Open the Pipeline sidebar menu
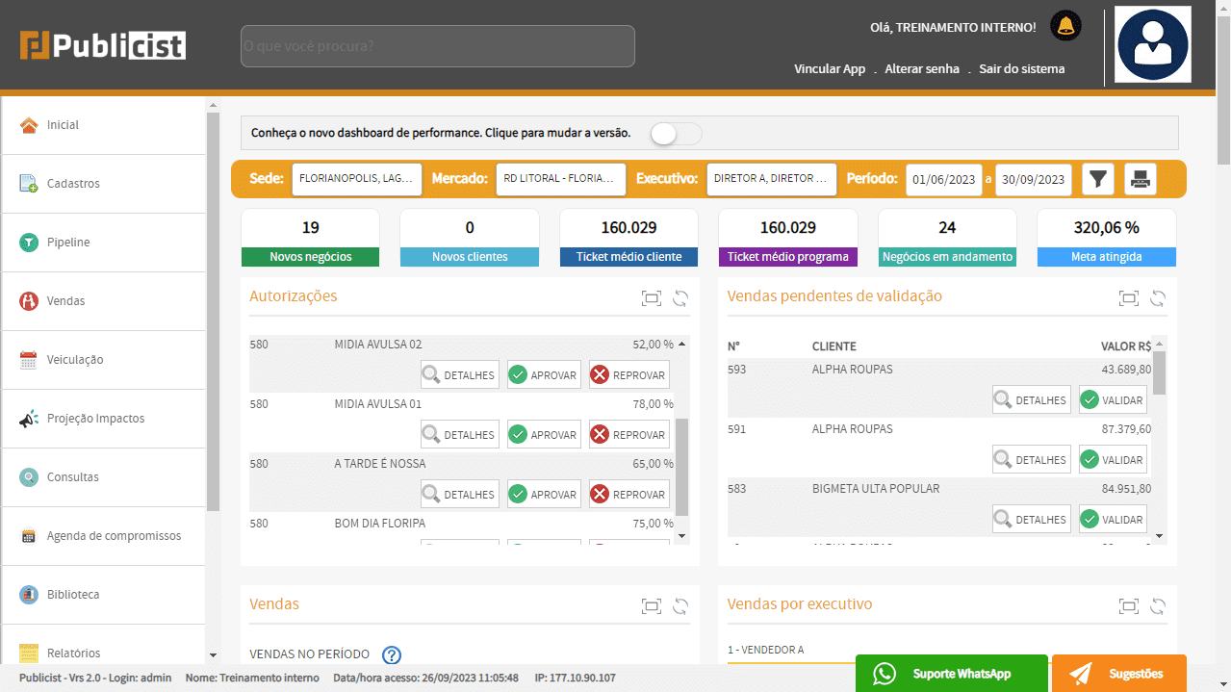The width and height of the screenshot is (1231, 692). point(68,243)
